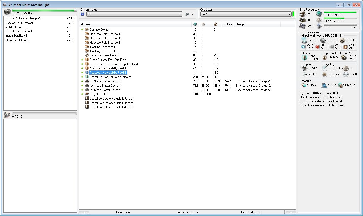363x216 pixels.
Task: Click the capacitor capacity icon showing 65625
Action: [325, 57]
